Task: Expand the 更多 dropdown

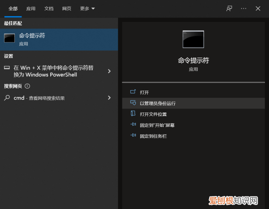Action: point(87,8)
